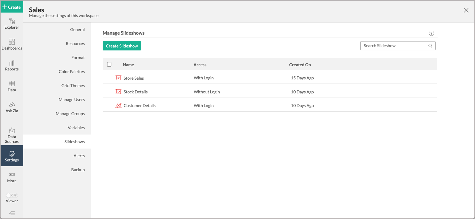
Task: Click the help question mark icon
Action: coord(431,33)
